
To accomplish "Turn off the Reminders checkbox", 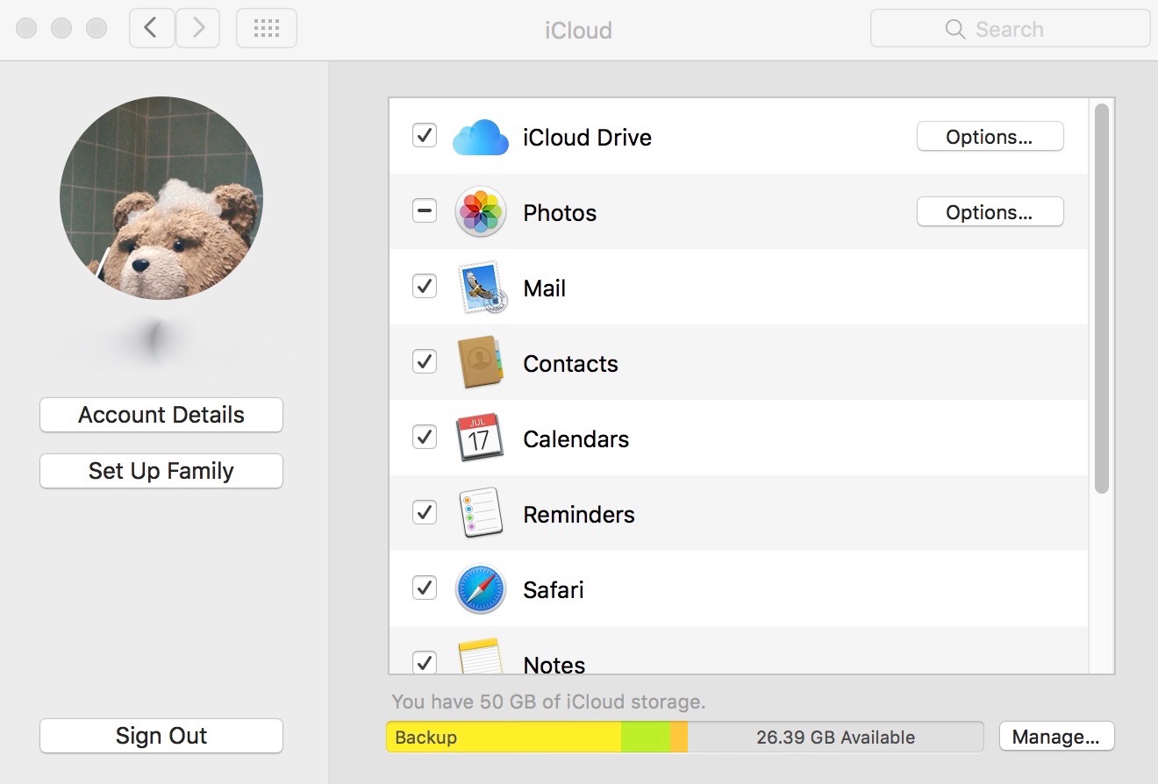I will [425, 512].
